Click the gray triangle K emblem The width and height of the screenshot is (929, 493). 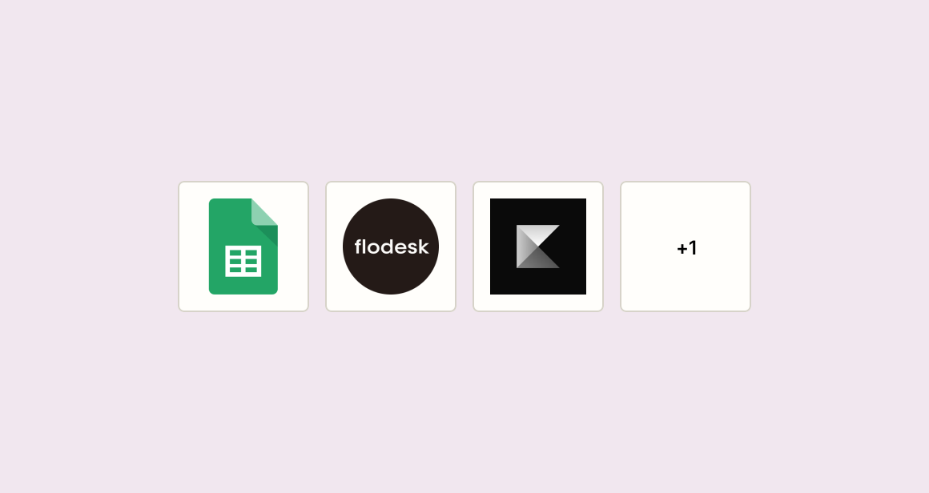[x=538, y=246]
